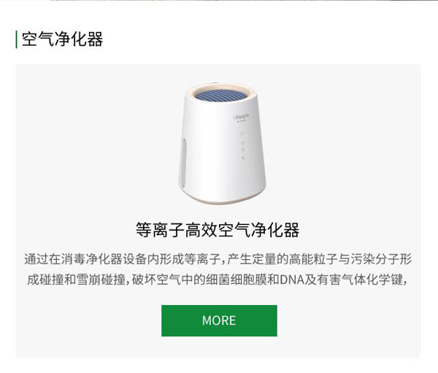438x373 pixels.
Task: Click the description line starting with 成碰撞和雪崩碰撞
Action: point(217,280)
